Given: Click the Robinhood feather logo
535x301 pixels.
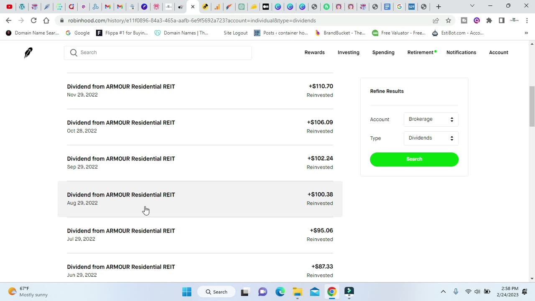Looking at the screenshot, I should click(28, 53).
